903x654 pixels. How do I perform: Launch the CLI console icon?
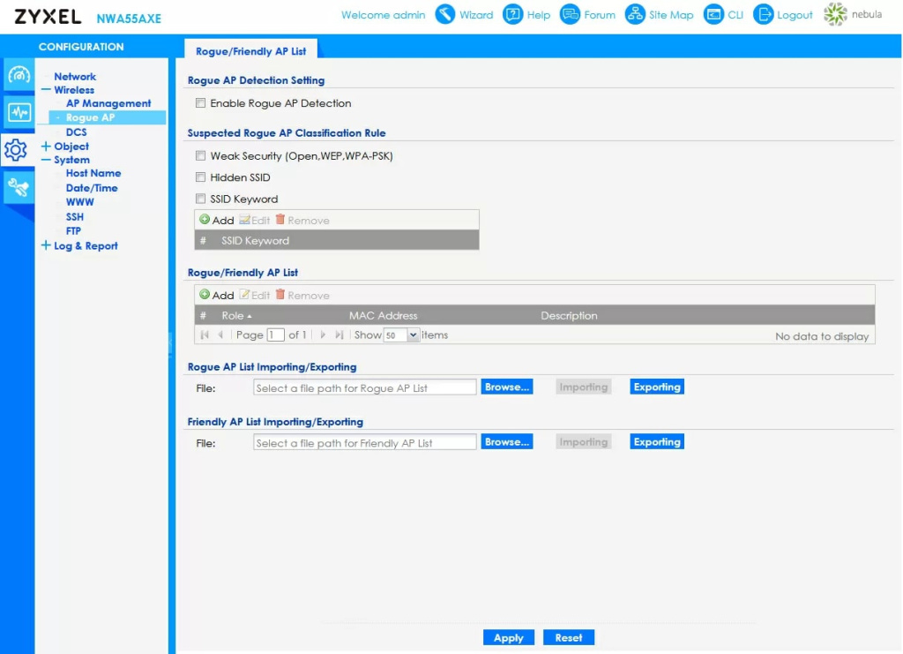(713, 15)
